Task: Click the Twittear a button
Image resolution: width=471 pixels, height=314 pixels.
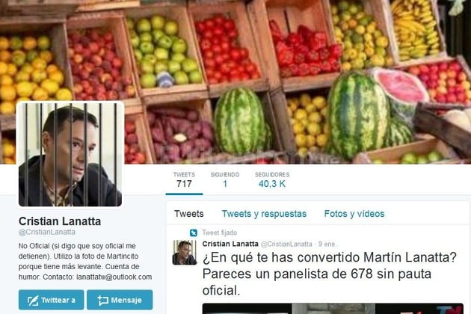Action: 52,300
